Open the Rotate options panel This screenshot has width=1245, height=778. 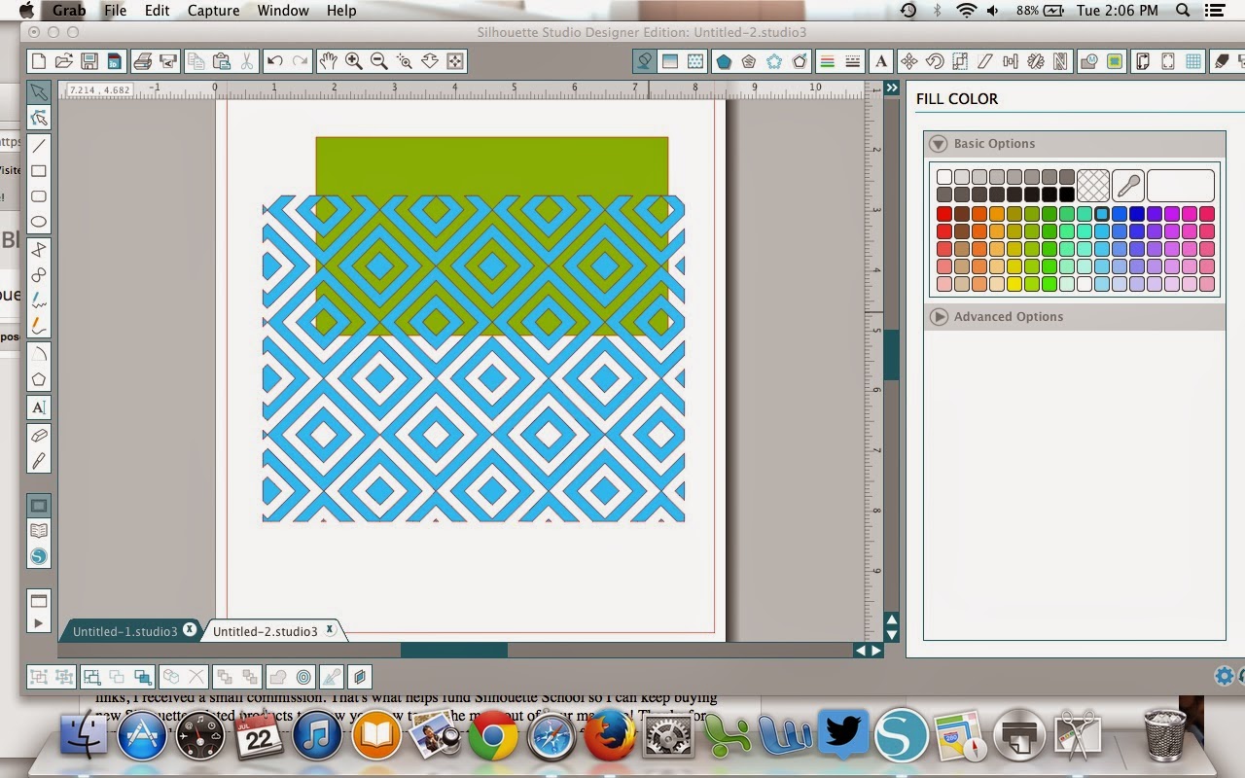pos(935,60)
